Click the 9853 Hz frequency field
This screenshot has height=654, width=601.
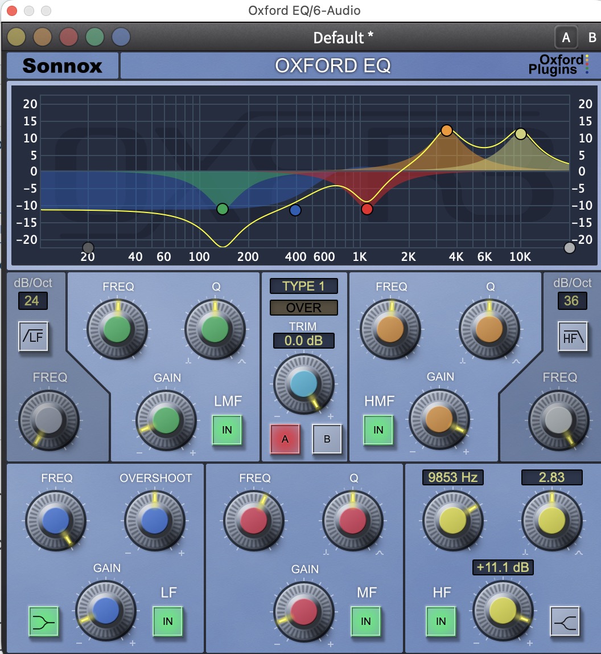tap(452, 477)
